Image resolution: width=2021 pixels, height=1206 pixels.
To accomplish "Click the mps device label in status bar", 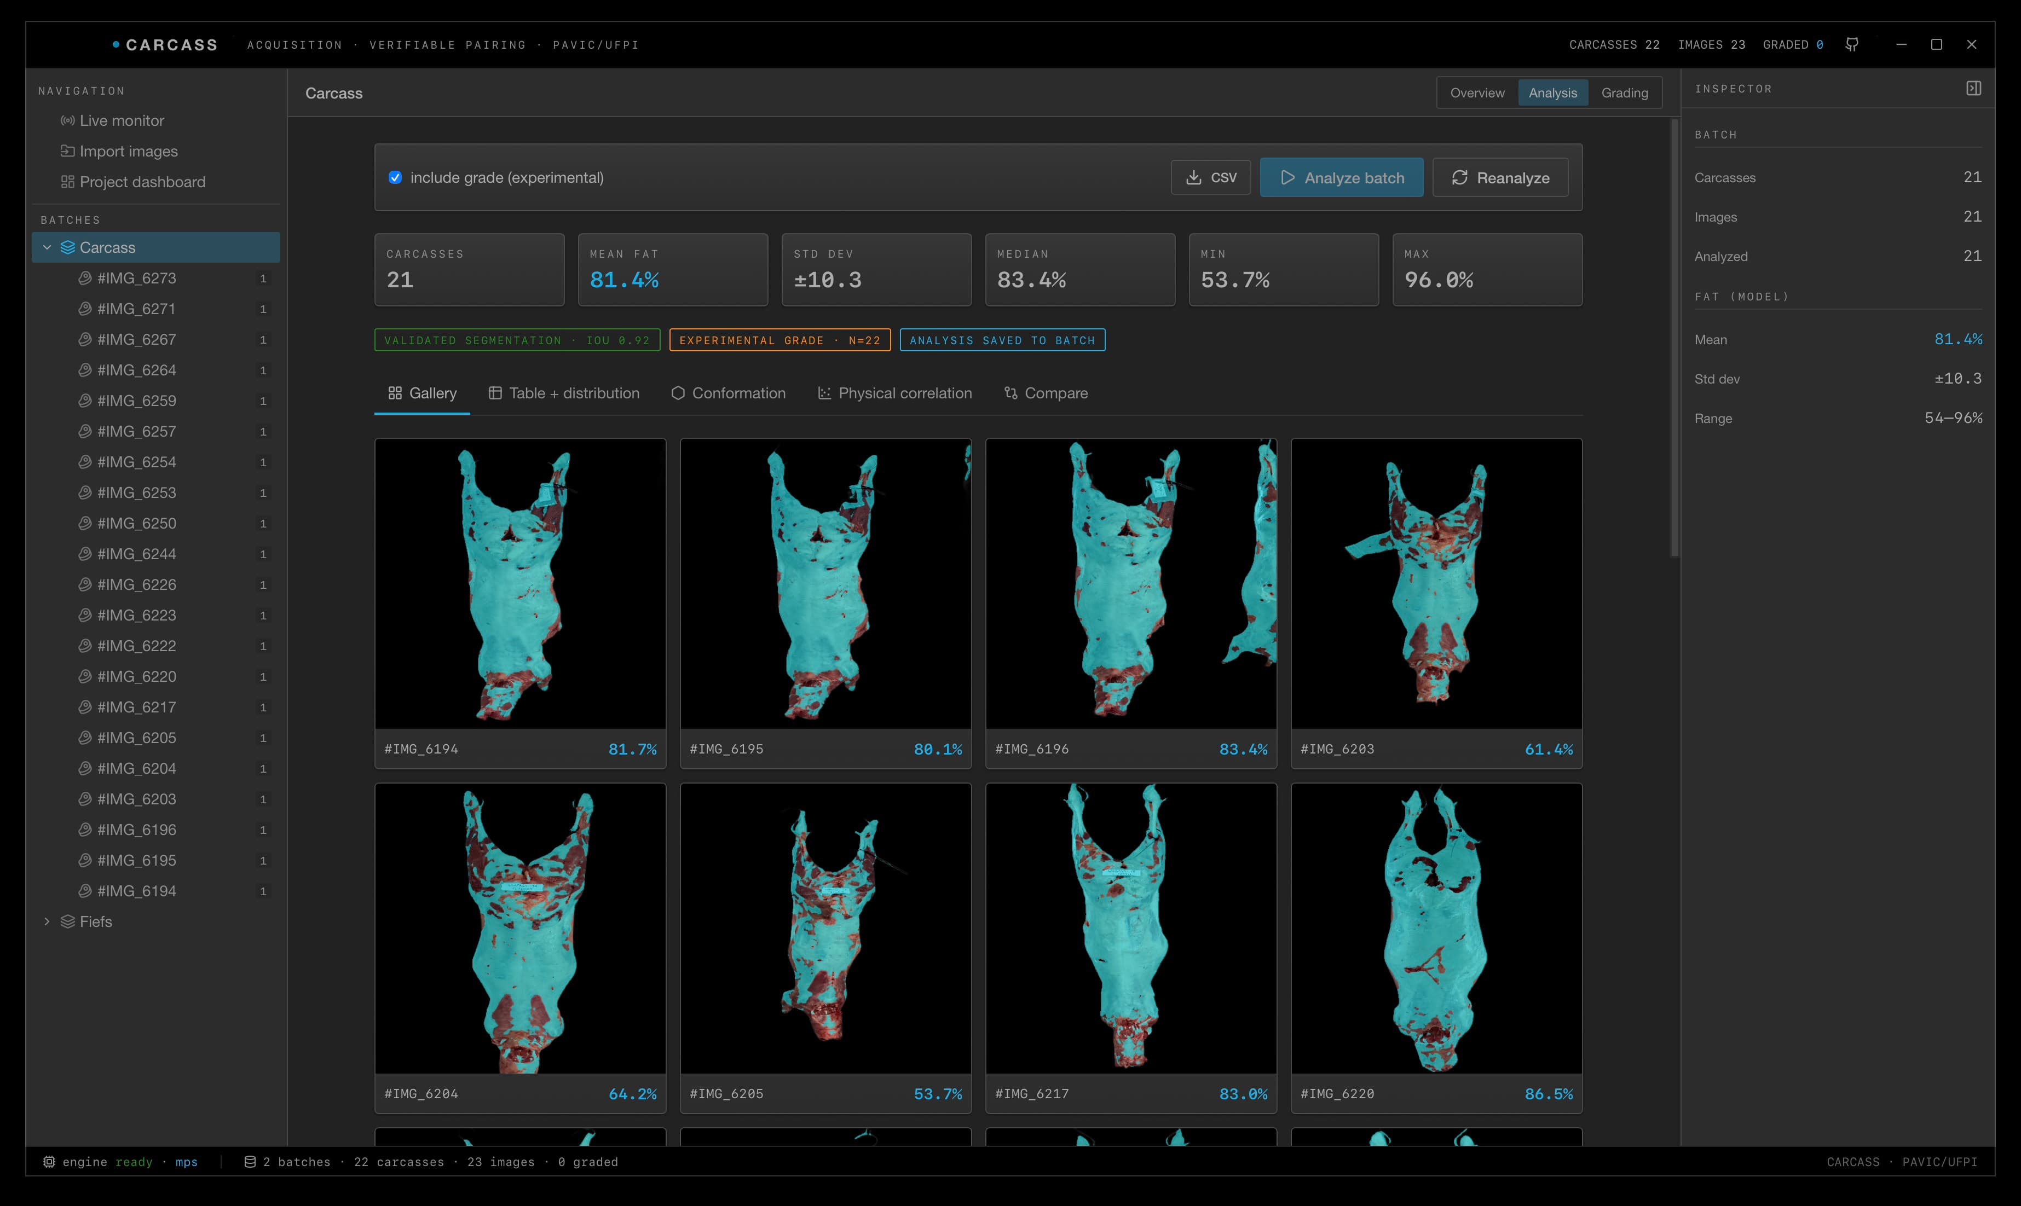I will (x=186, y=1162).
